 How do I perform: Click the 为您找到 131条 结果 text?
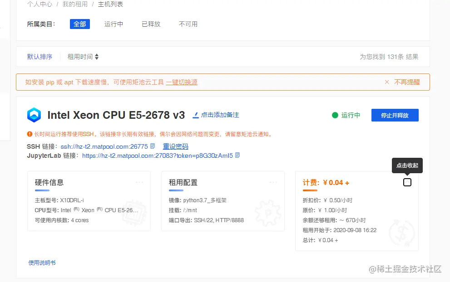[x=389, y=57]
